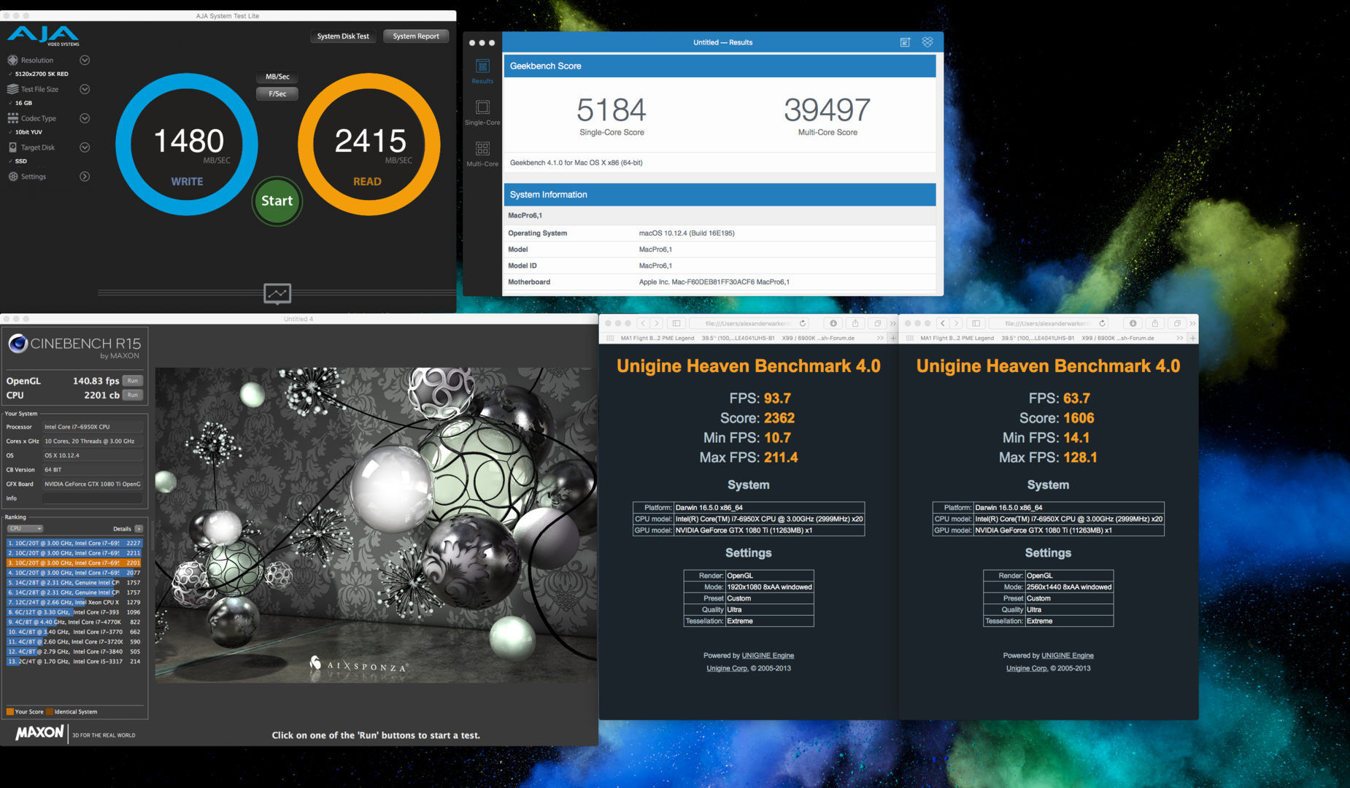Expand the AJA Settings section
This screenshot has width=1350, height=788.
coord(85,177)
